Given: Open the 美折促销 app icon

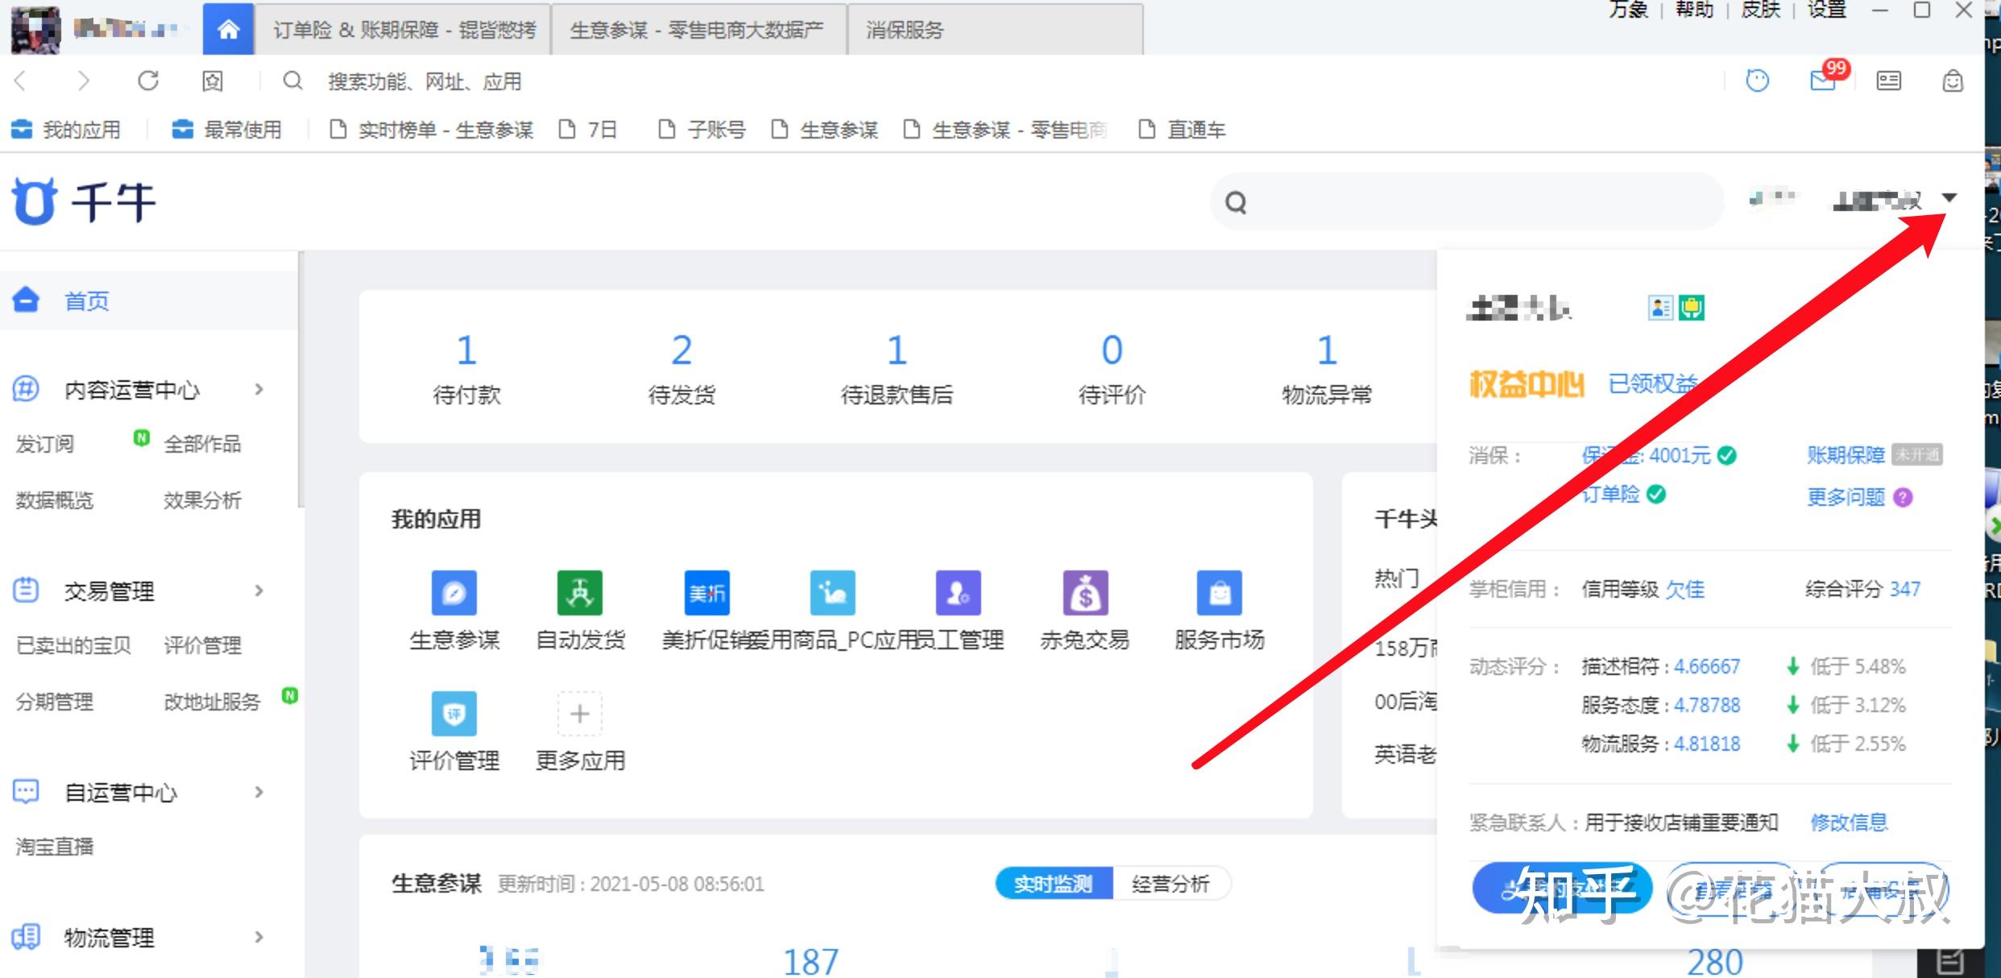Looking at the screenshot, I should (706, 593).
